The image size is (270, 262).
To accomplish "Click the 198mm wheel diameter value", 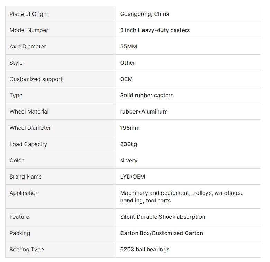I will [x=130, y=128].
